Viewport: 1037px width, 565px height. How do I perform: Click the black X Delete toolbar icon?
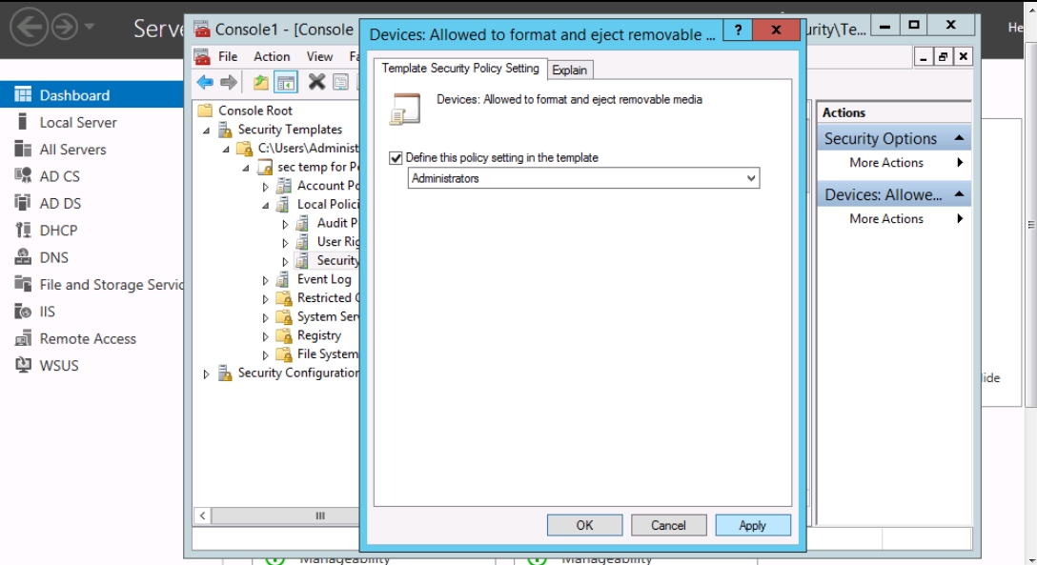[316, 82]
